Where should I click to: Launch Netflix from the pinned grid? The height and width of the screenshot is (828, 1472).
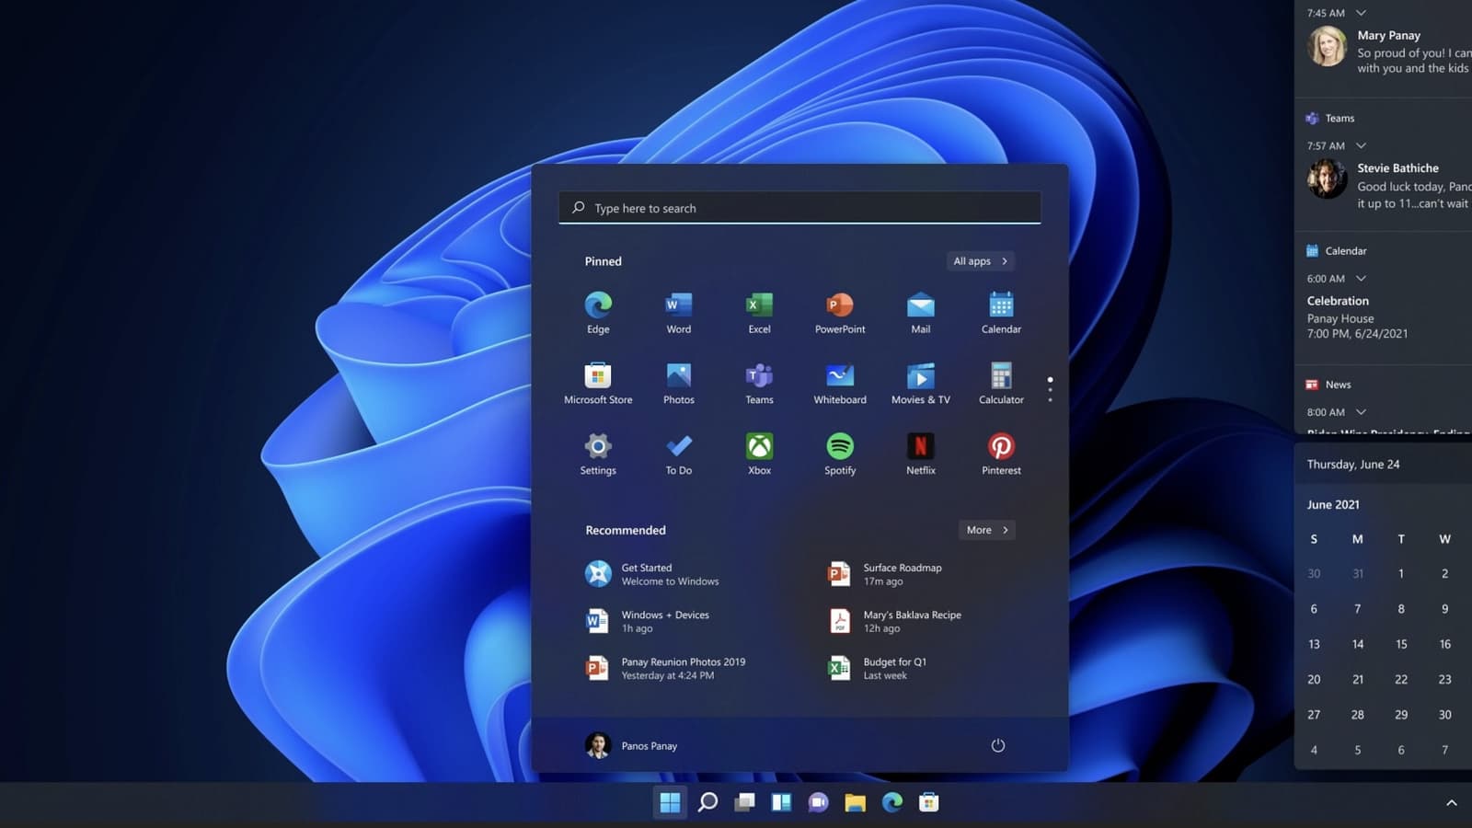click(x=920, y=454)
